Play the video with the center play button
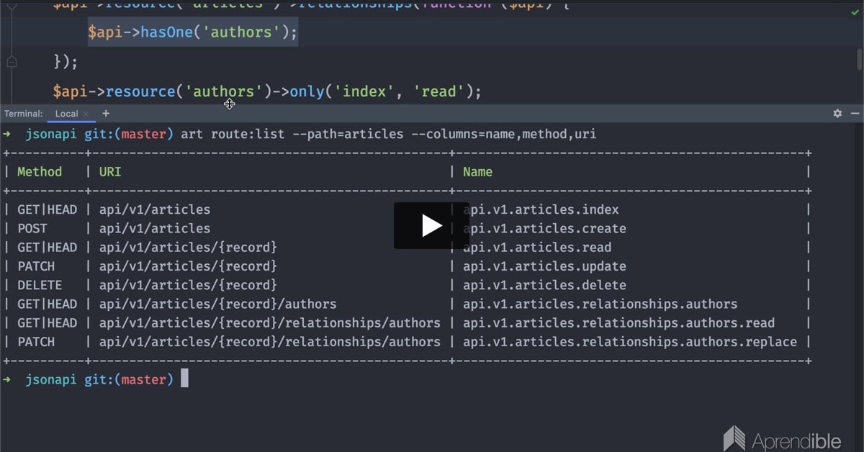This screenshot has width=864, height=452. coord(431,226)
